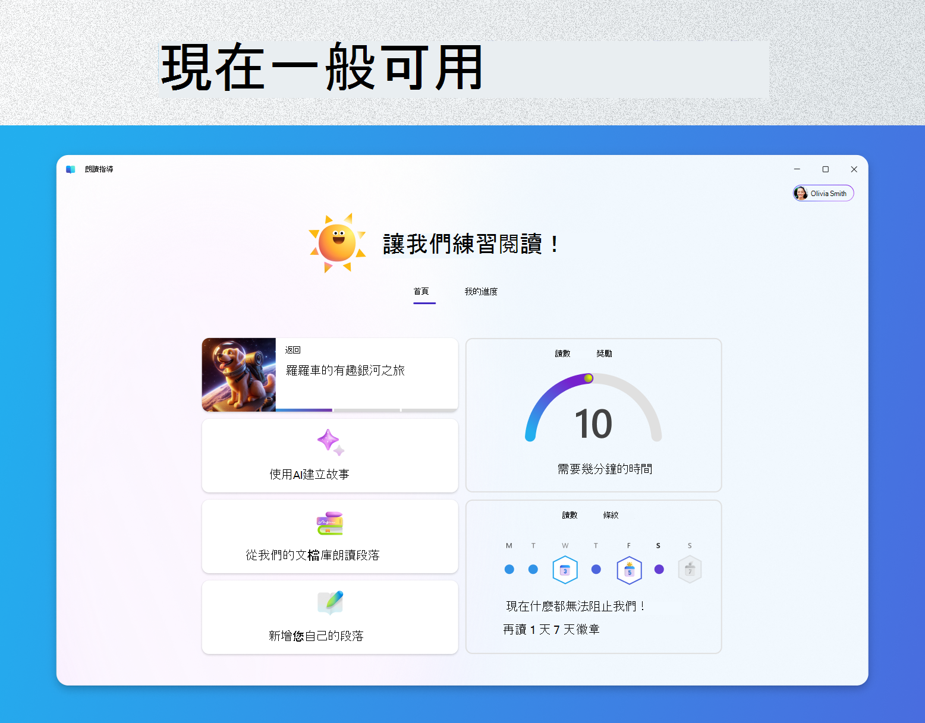The width and height of the screenshot is (925, 723).
Task: Click the minutes gauge knob
Action: pyautogui.click(x=589, y=378)
